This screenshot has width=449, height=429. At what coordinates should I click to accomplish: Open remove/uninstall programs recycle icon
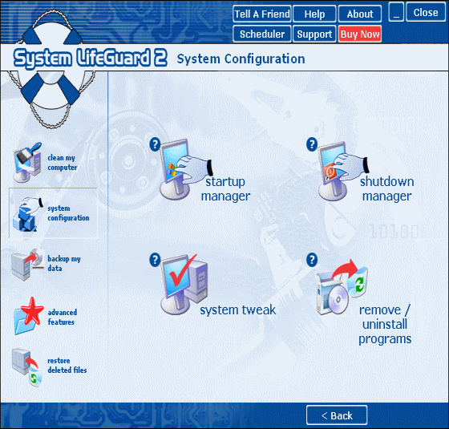click(x=342, y=286)
